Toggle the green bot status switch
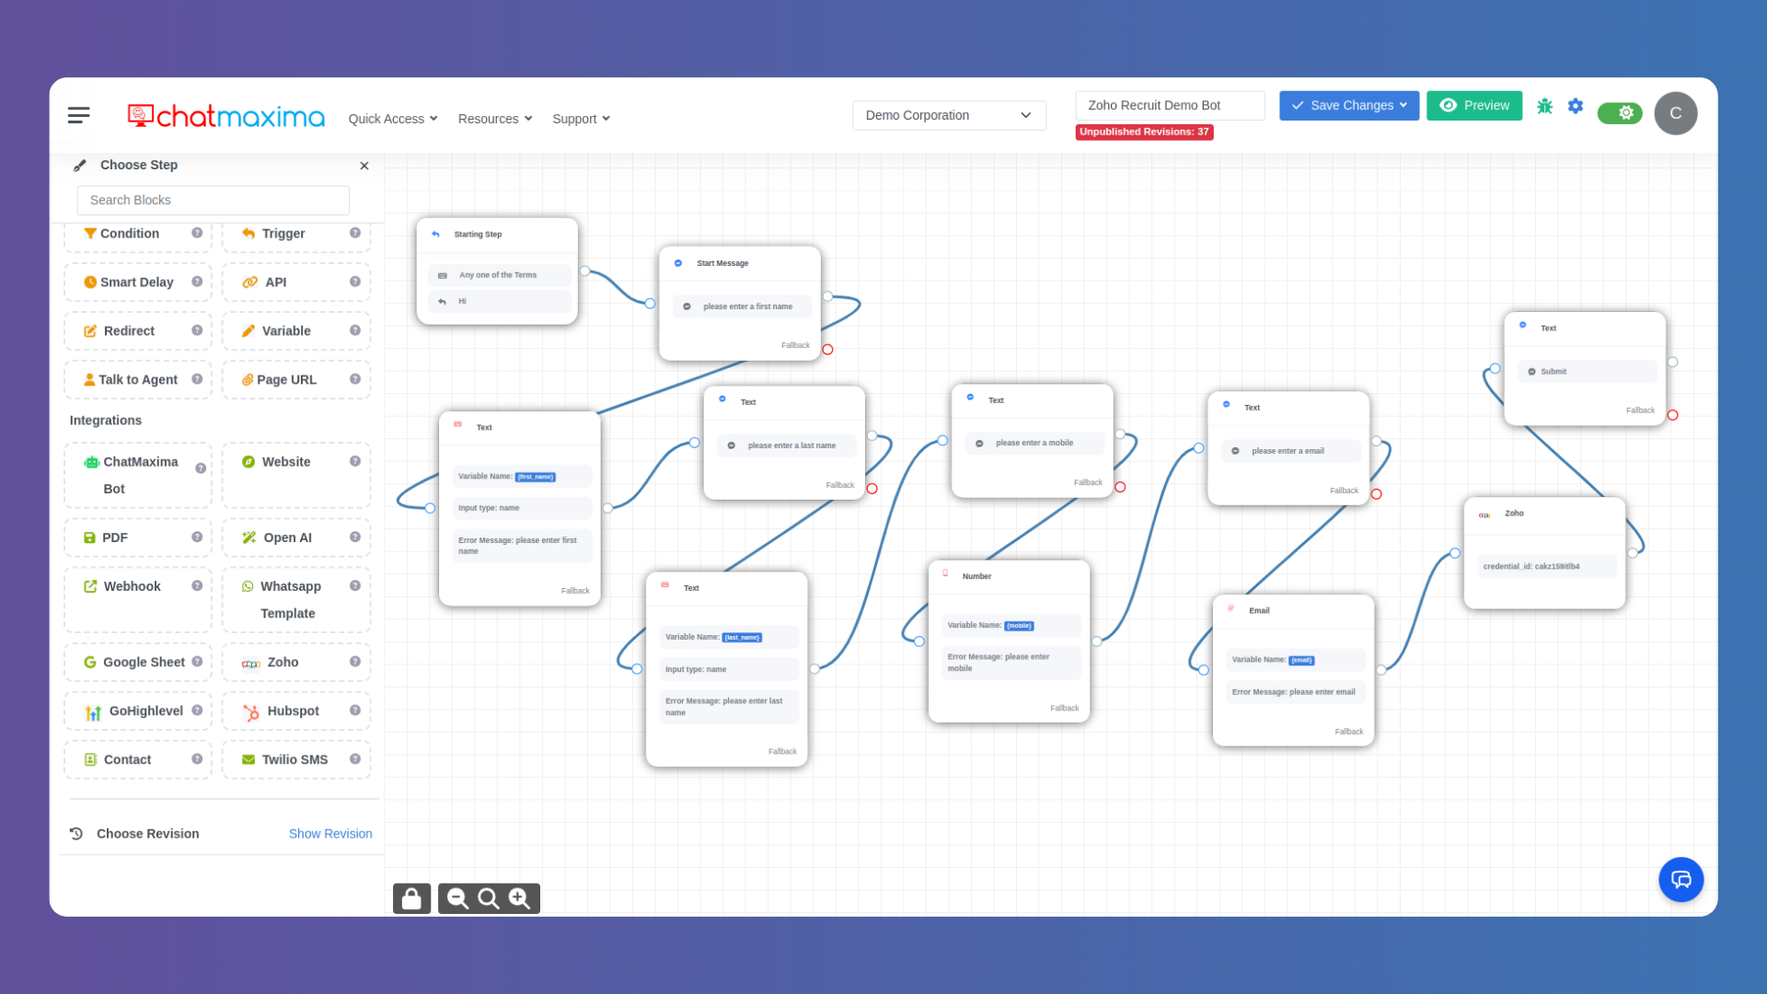The height and width of the screenshot is (994, 1767). [1619, 112]
